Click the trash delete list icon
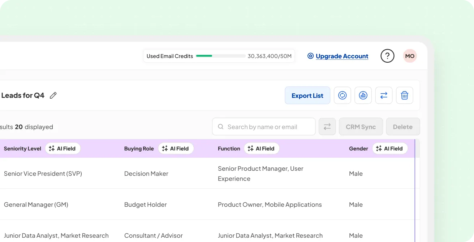 [x=405, y=95]
